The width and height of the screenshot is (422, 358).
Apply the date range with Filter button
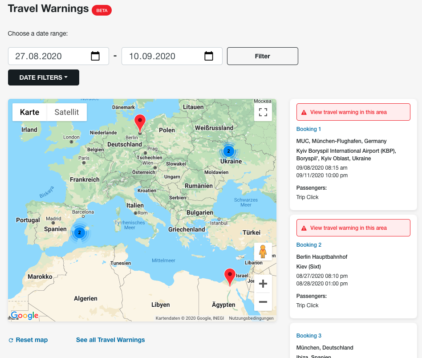pos(262,56)
